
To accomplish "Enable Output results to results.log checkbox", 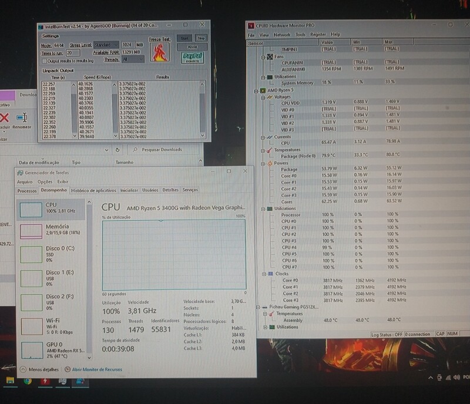I will click(x=44, y=60).
